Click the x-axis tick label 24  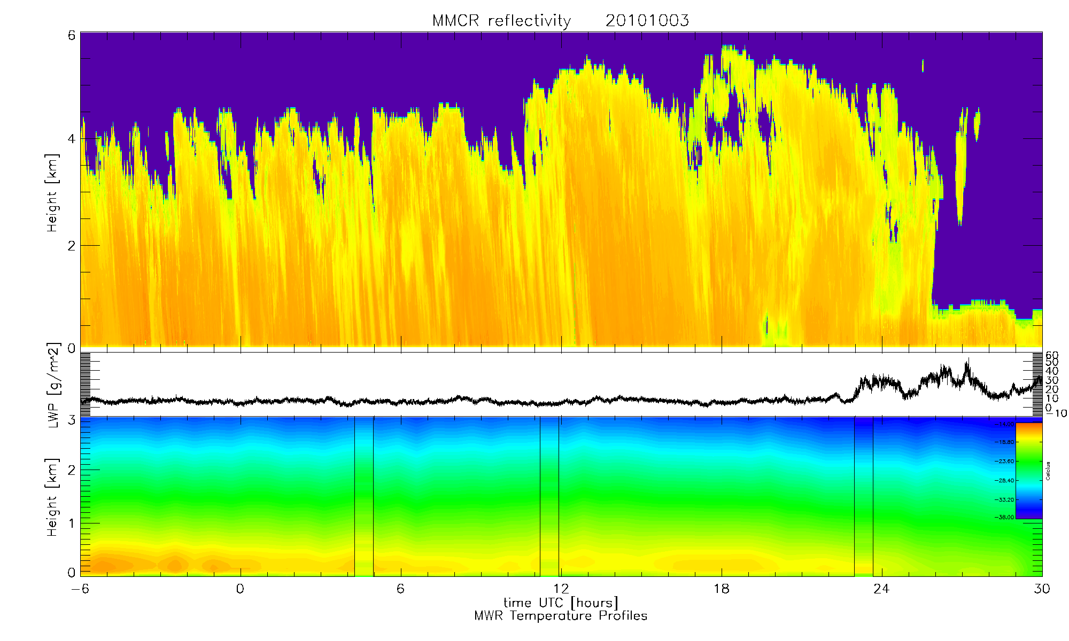[881, 589]
